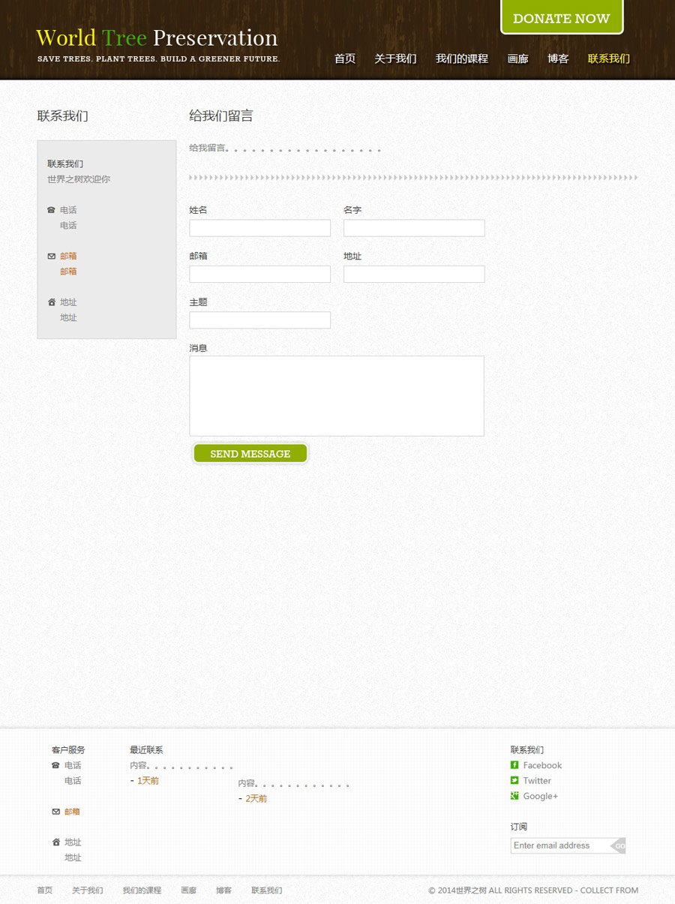Click the 1天前 link under 最近联系
The image size is (675, 904).
(148, 781)
